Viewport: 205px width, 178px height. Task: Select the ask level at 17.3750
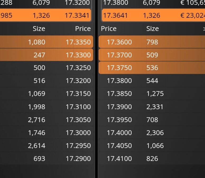tap(119, 68)
